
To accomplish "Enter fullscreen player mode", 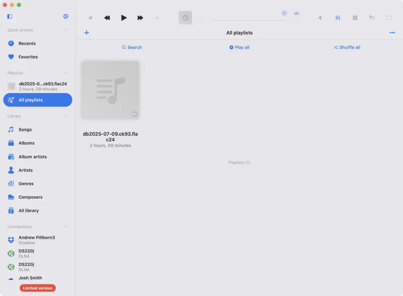I will click(x=389, y=18).
